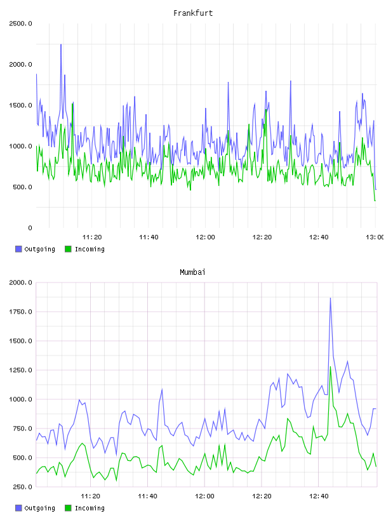Click the 12:00 time label in Frankfurt chart
386x518 pixels.
click(205, 237)
